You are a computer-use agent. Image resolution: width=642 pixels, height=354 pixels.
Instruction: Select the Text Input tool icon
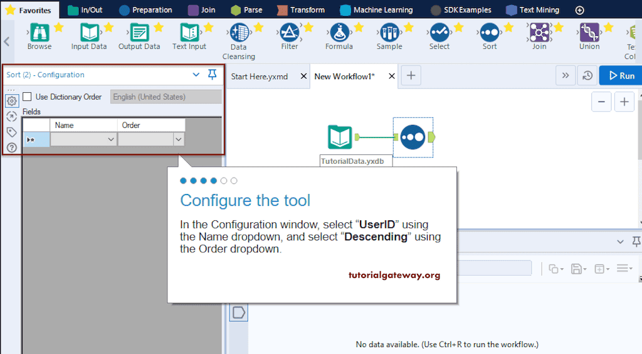pyautogui.click(x=189, y=33)
